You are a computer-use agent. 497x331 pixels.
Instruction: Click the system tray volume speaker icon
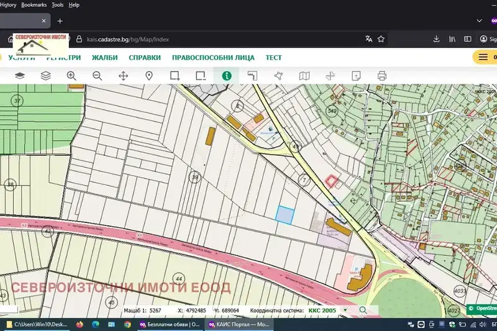(x=483, y=324)
